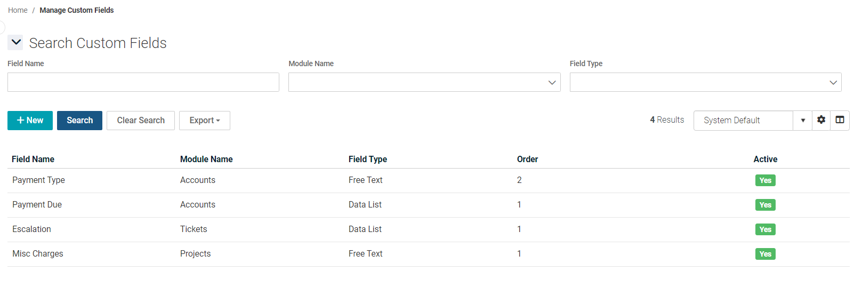Collapse the Search Custom Fields section
862x295 pixels.
[x=16, y=42]
